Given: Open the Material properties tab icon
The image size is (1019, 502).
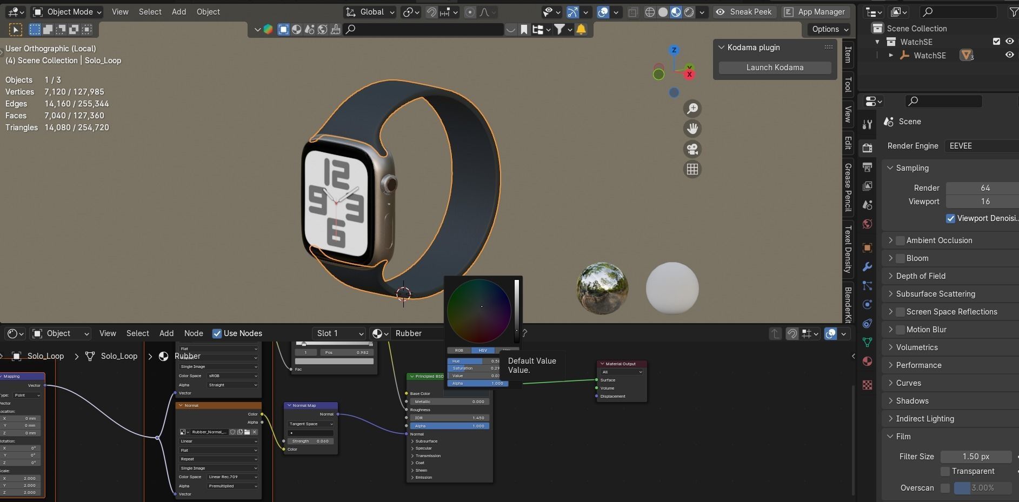Looking at the screenshot, I should [x=867, y=361].
